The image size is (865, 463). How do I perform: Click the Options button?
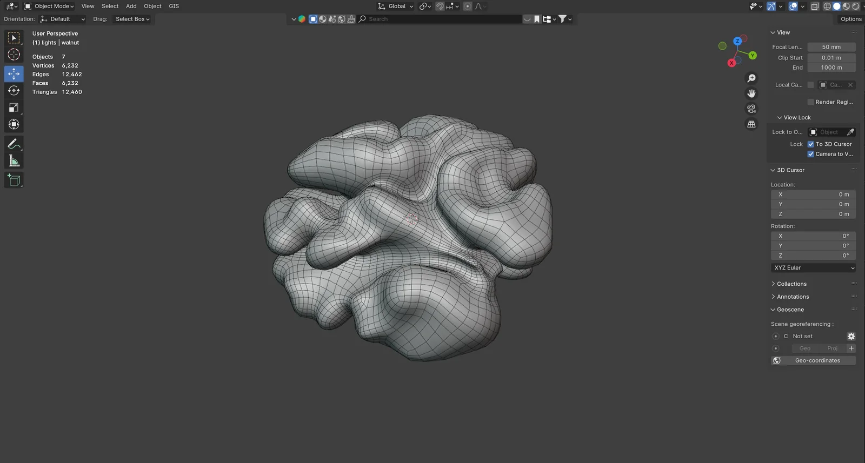[x=850, y=19]
